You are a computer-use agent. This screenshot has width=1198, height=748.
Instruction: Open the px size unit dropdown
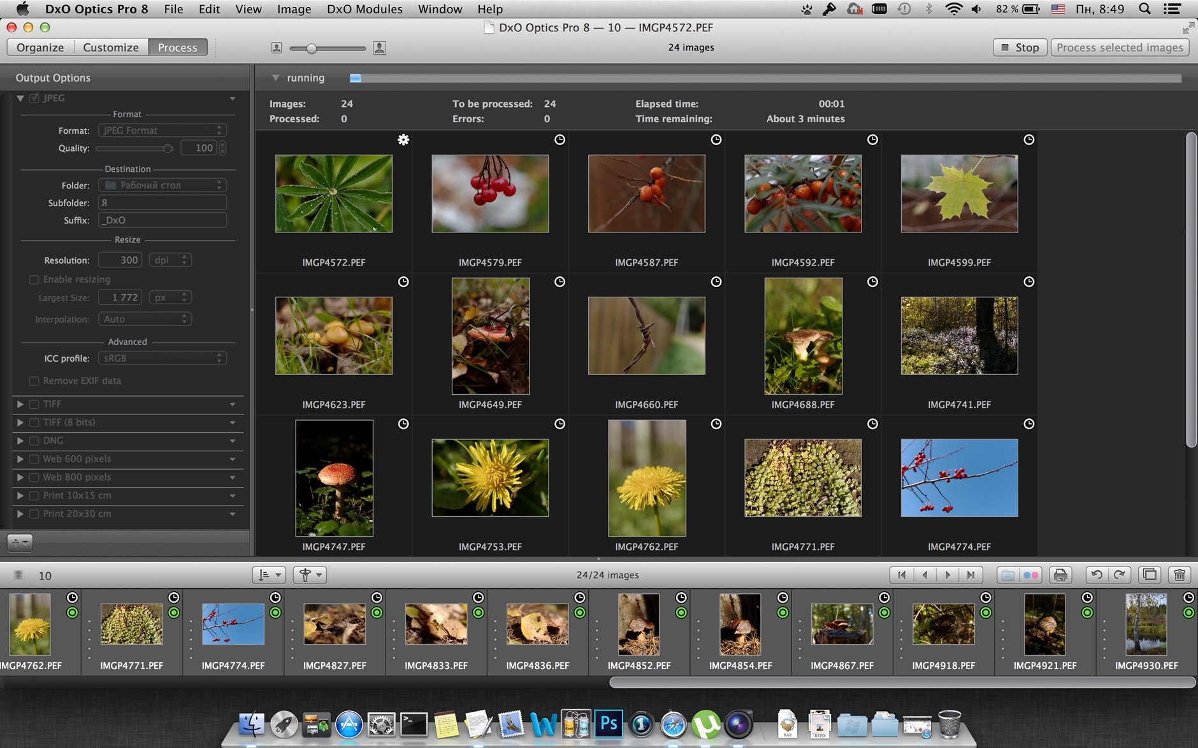170,297
